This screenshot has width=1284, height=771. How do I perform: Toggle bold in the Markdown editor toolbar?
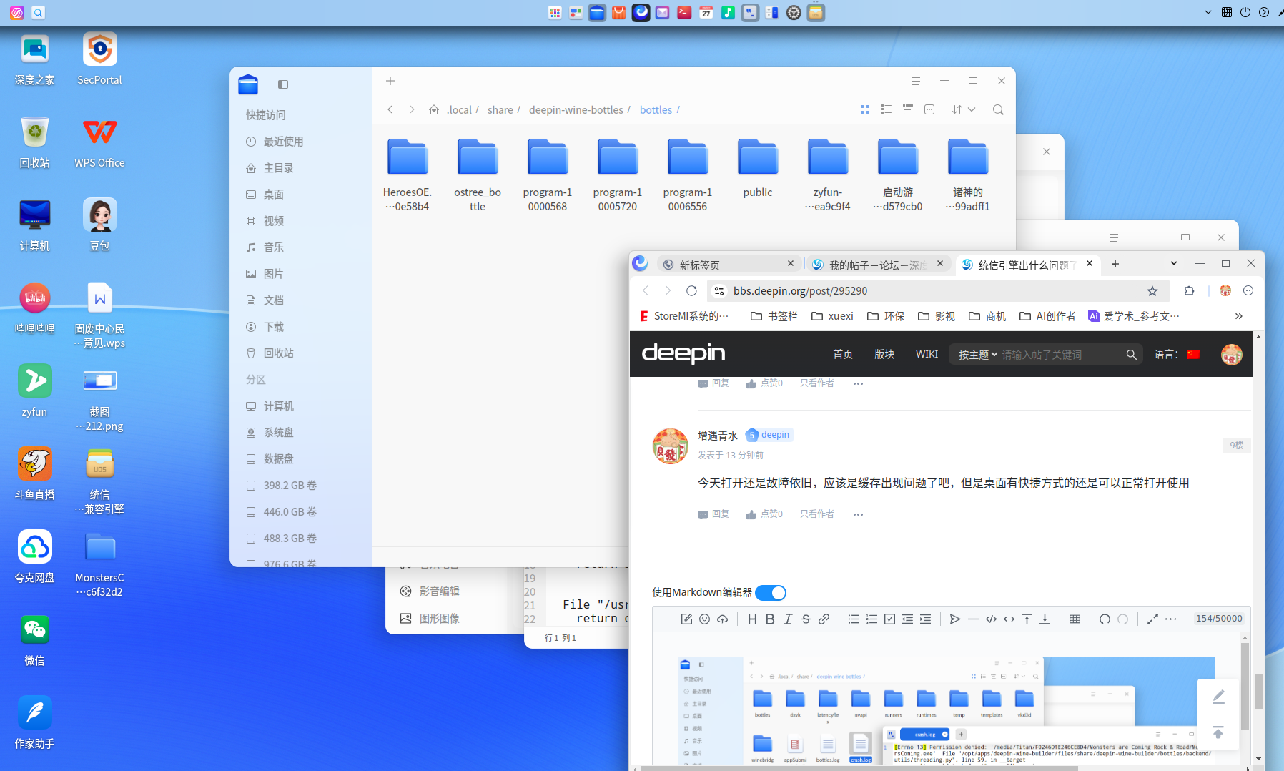click(770, 619)
